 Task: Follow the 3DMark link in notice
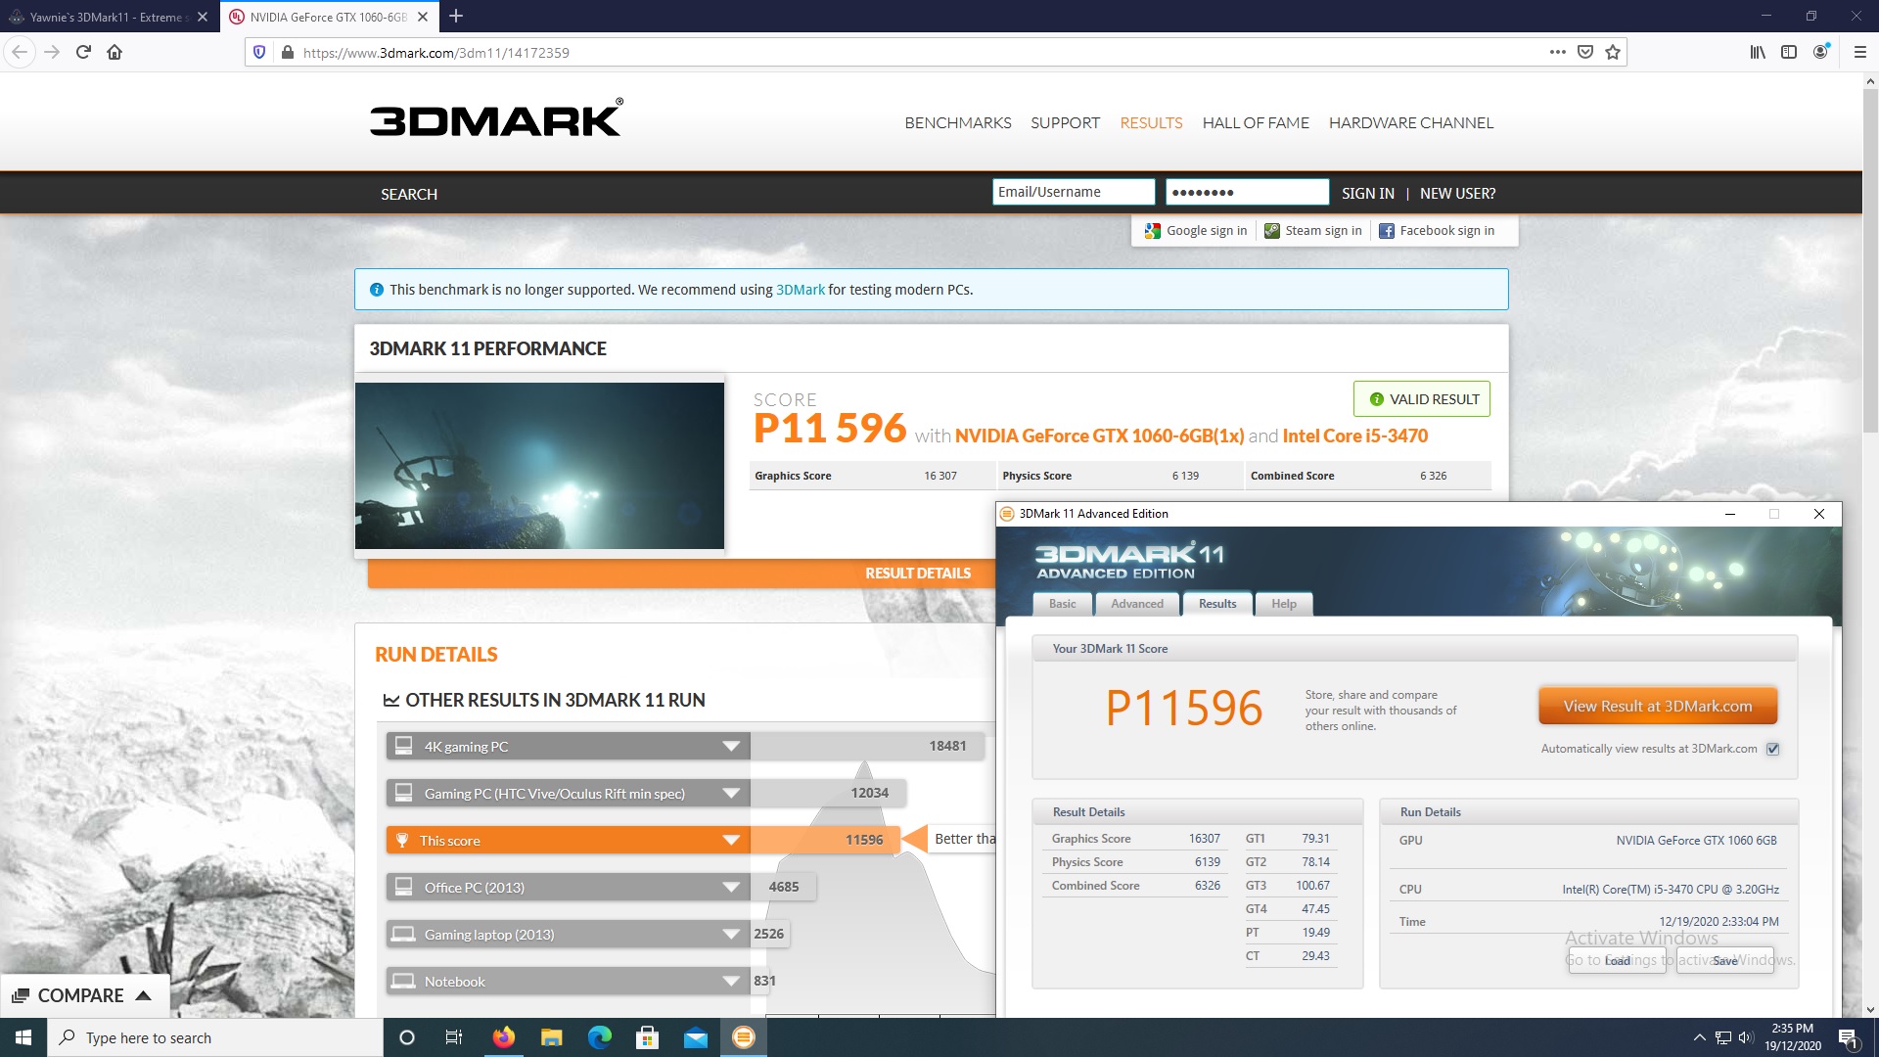(x=800, y=290)
